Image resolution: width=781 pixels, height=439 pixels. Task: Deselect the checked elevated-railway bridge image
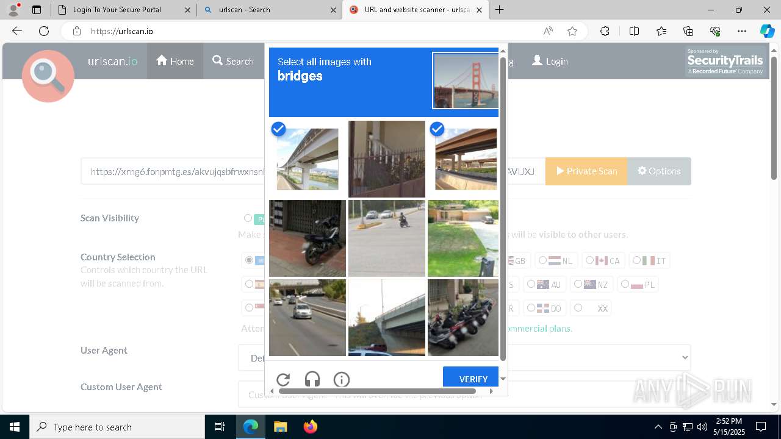(308, 159)
